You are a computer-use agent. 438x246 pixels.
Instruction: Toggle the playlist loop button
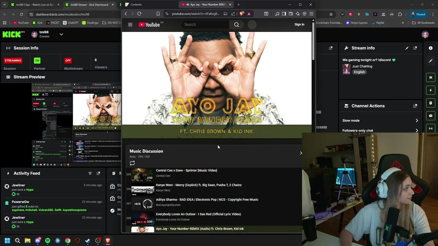point(132,163)
